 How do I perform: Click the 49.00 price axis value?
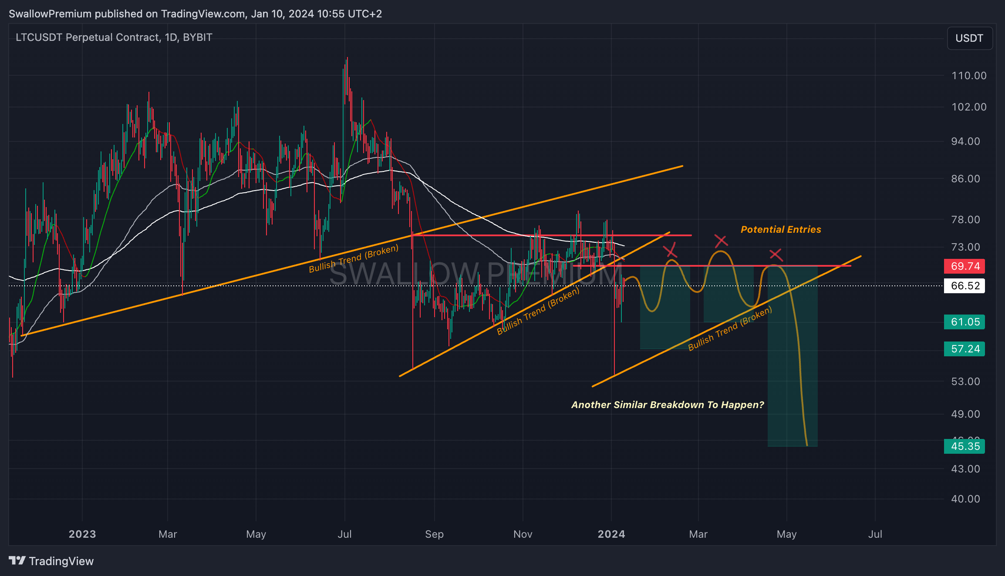[x=966, y=414]
